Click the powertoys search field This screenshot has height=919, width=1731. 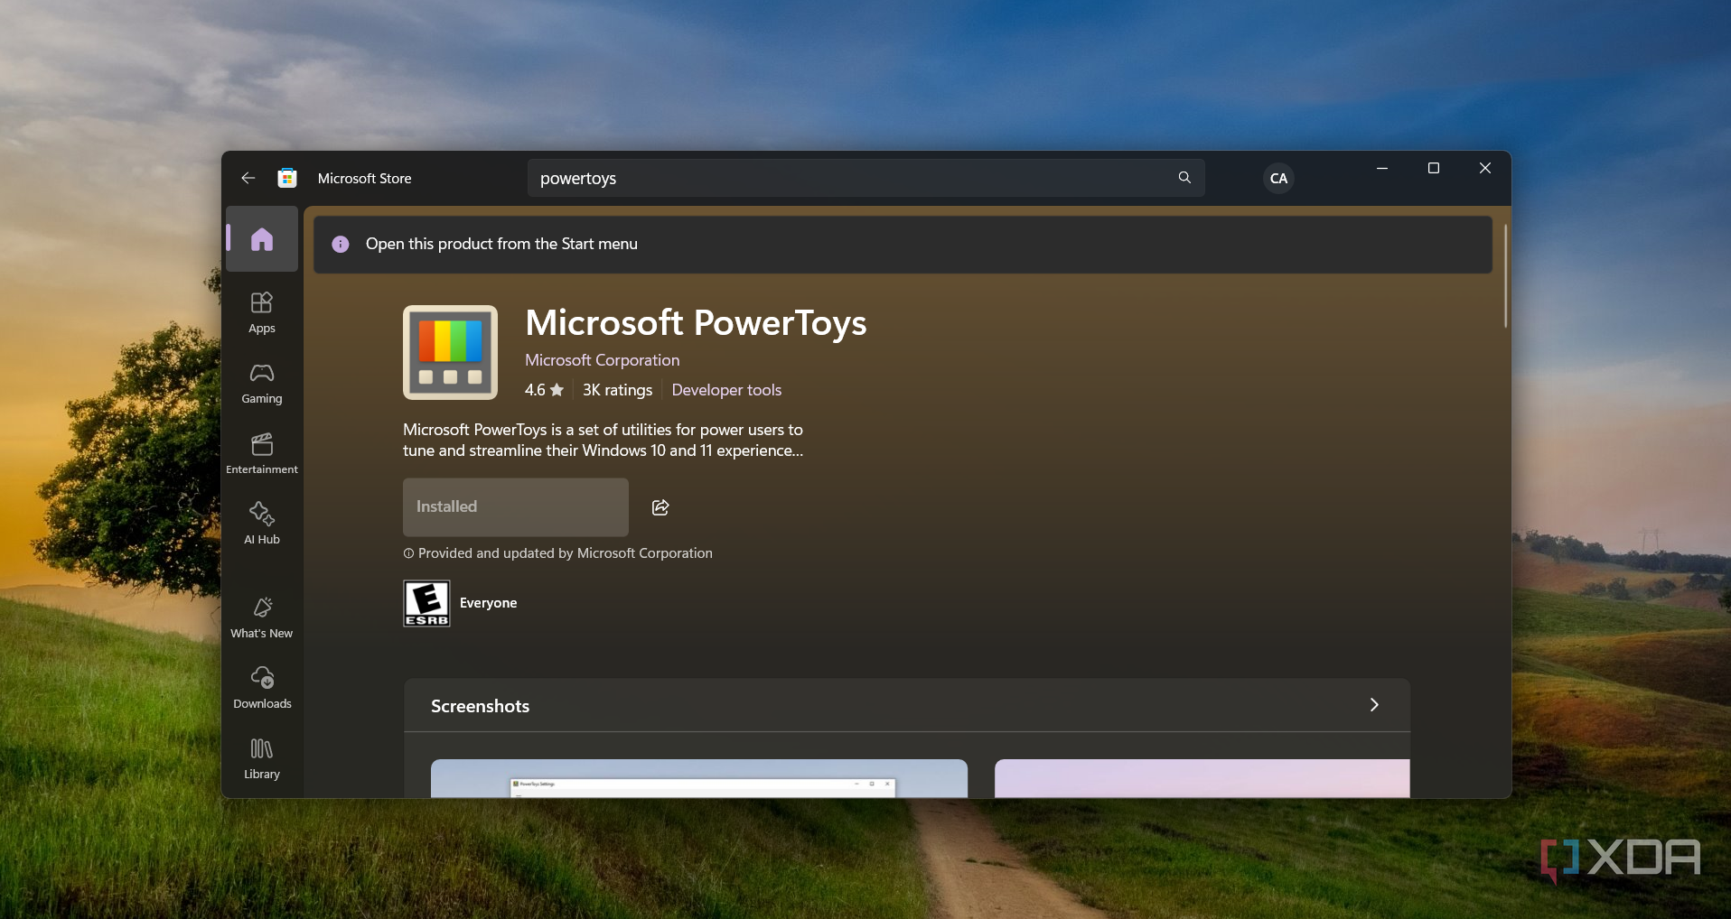click(x=849, y=179)
